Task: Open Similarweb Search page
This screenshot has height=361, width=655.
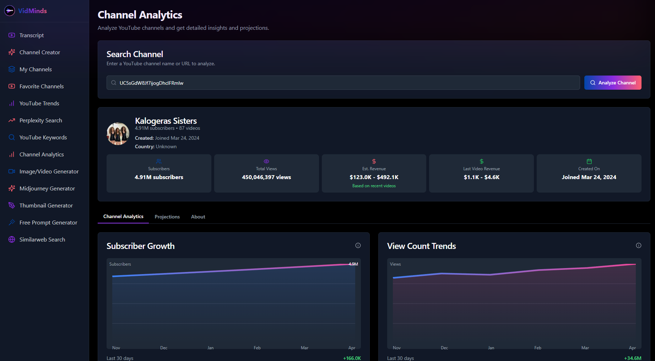Action: tap(44, 239)
